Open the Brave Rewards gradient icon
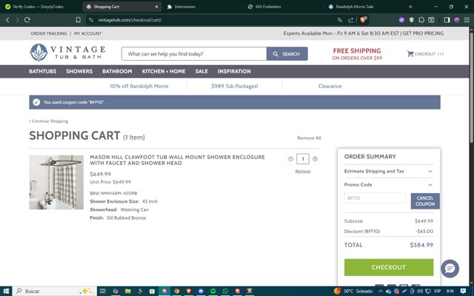The width and height of the screenshot is (474, 296). (x=457, y=20)
